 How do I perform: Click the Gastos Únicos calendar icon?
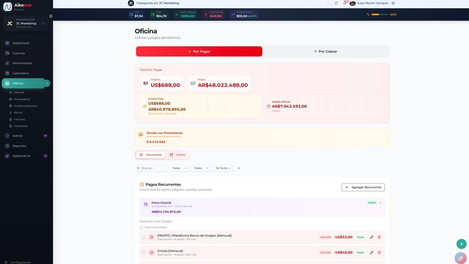tap(269, 106)
